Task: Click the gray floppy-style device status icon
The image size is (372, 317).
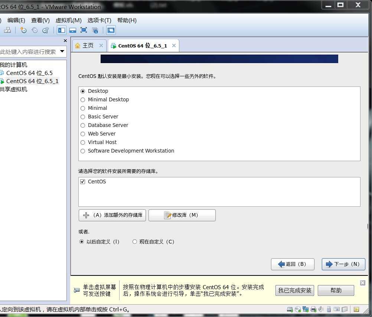Action: click(x=345, y=309)
